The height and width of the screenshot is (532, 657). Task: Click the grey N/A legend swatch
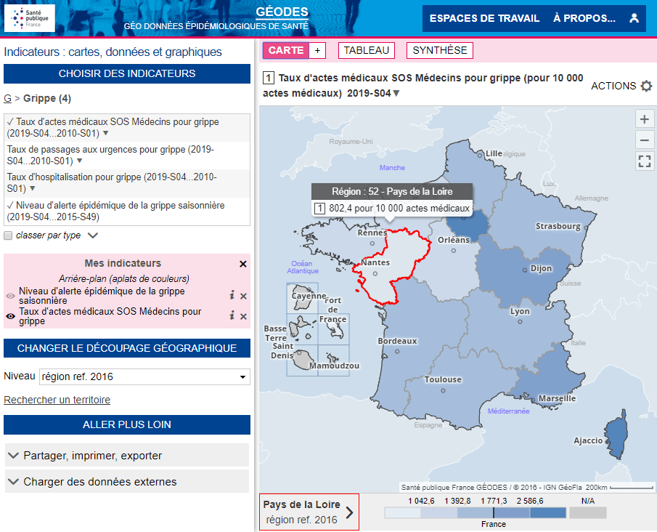pos(588,512)
